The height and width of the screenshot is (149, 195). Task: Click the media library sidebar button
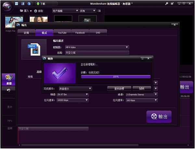(8, 79)
